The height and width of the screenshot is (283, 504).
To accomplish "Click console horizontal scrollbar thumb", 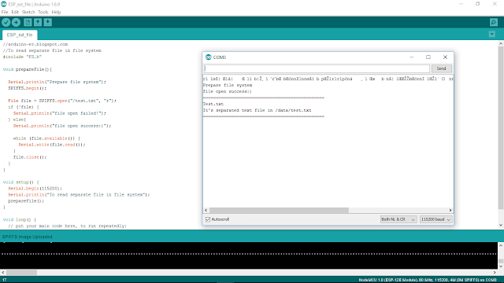I will pyautogui.click(x=21, y=273).
